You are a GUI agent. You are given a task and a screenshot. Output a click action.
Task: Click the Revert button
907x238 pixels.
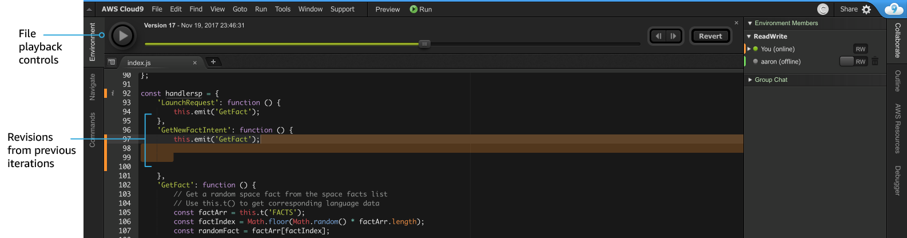(710, 36)
